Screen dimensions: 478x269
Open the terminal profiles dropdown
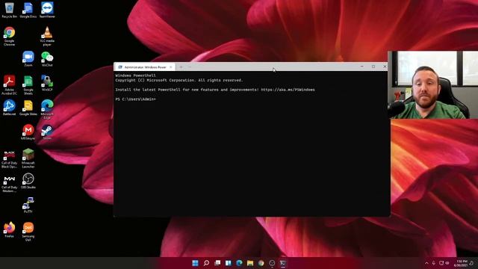190,67
